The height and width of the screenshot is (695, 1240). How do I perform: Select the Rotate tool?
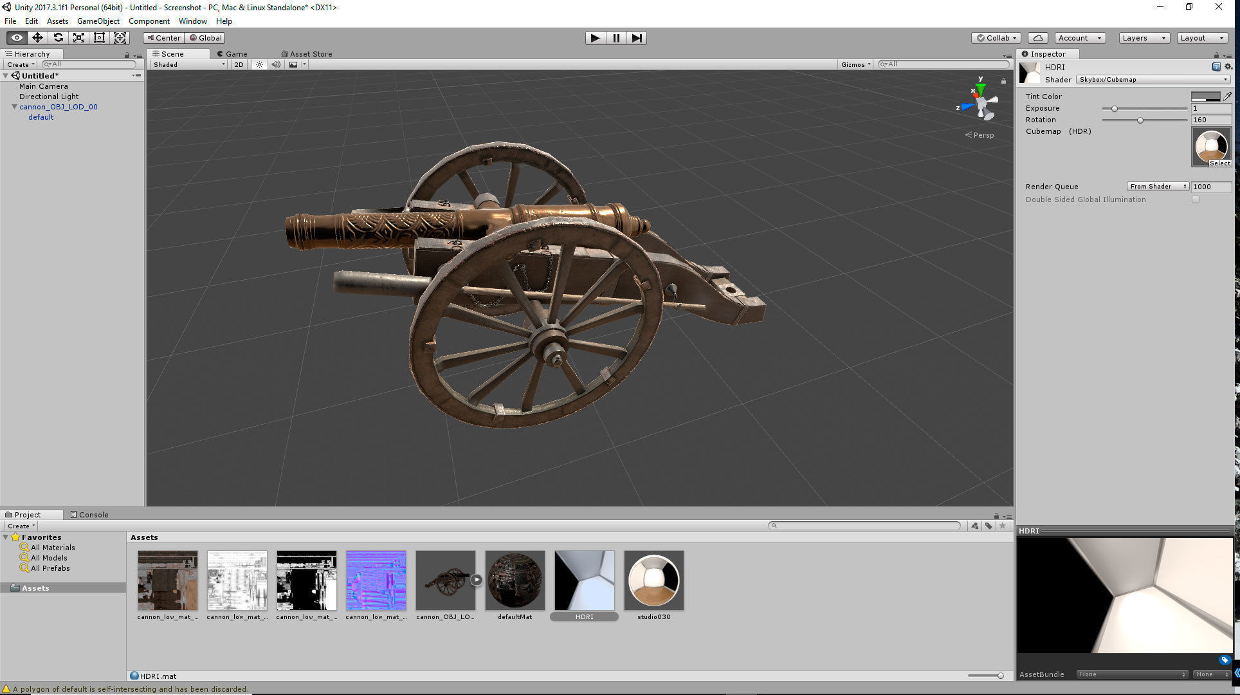coord(58,37)
